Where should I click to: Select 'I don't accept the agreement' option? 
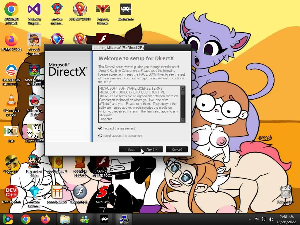click(100, 136)
